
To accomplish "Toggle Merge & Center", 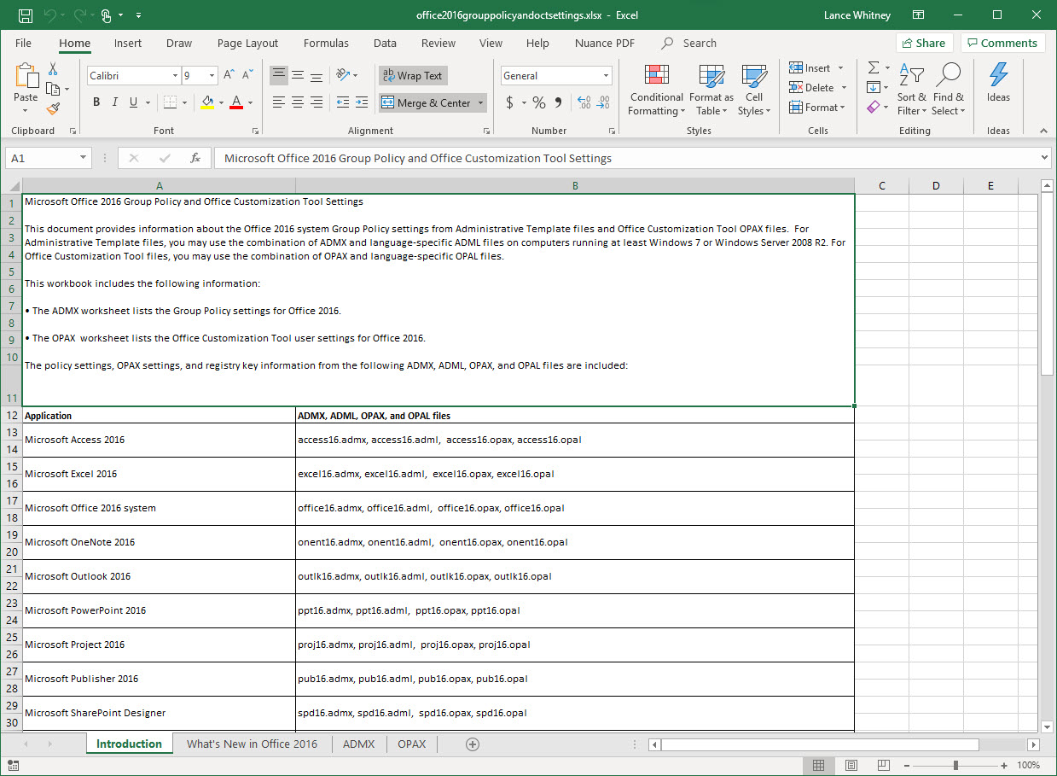I will click(426, 102).
